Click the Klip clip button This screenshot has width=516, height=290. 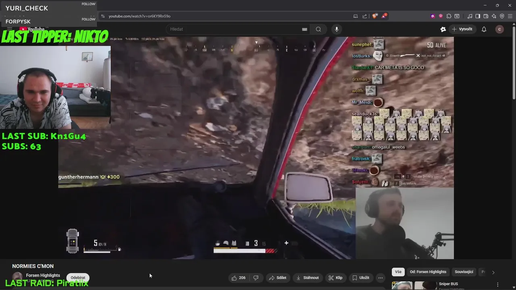coord(335,278)
